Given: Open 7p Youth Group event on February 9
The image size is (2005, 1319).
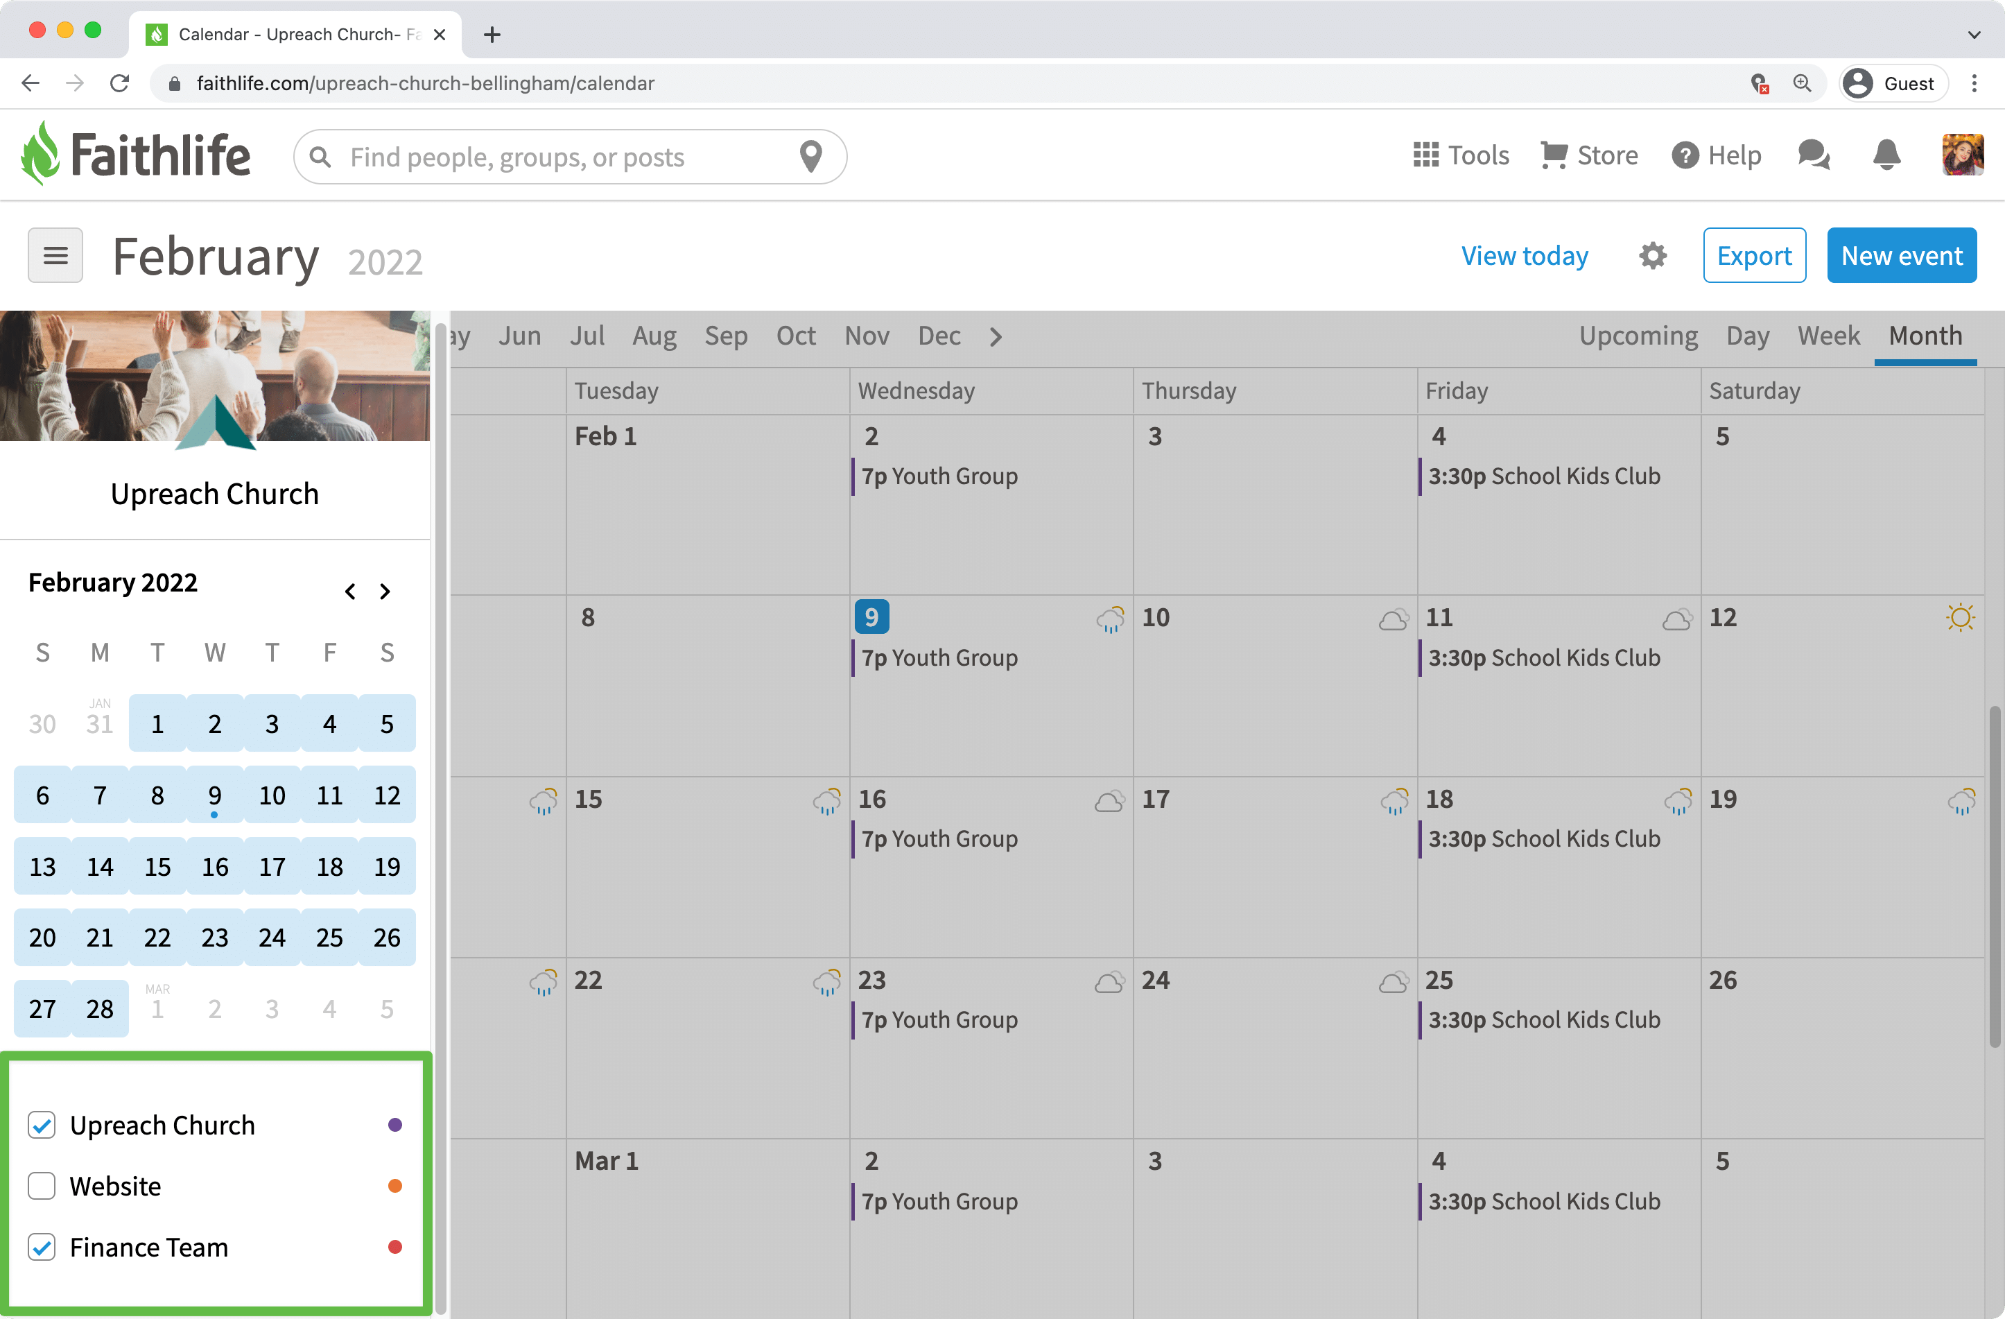Looking at the screenshot, I should 939,657.
